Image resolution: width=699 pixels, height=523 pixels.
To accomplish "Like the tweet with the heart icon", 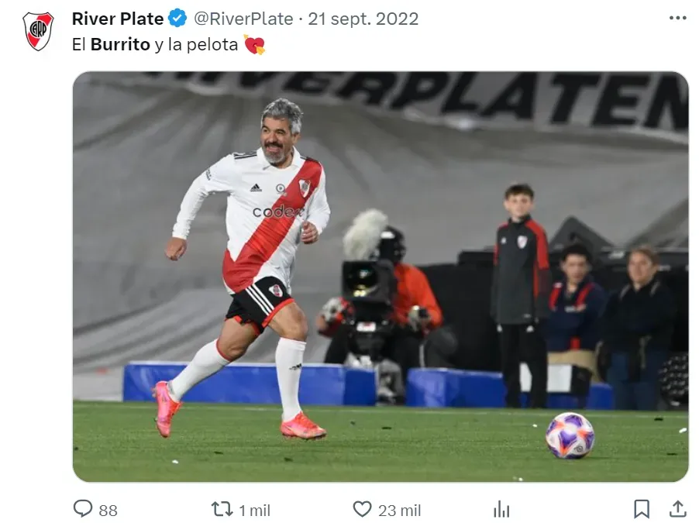I will coord(362,509).
